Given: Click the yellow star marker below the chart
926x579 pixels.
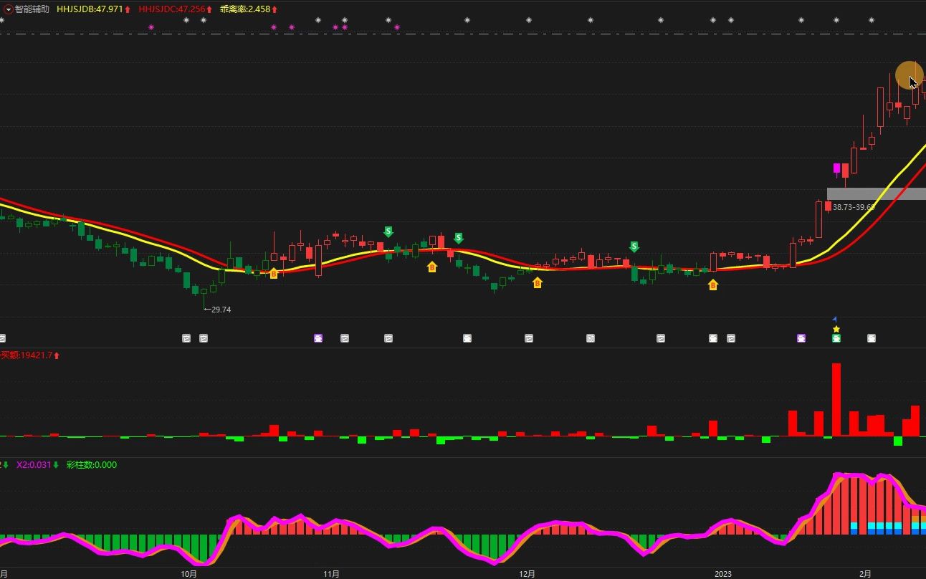Looking at the screenshot, I should (x=836, y=329).
